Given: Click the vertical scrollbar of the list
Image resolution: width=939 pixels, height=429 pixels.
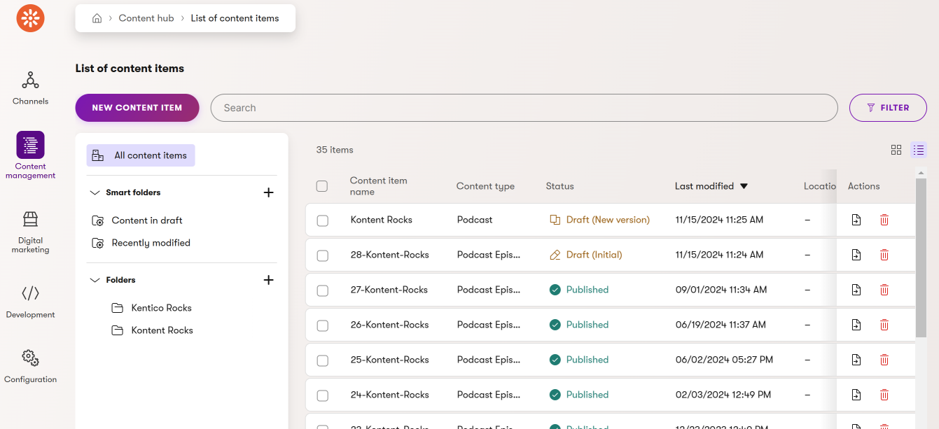Looking at the screenshot, I should click(x=921, y=259).
